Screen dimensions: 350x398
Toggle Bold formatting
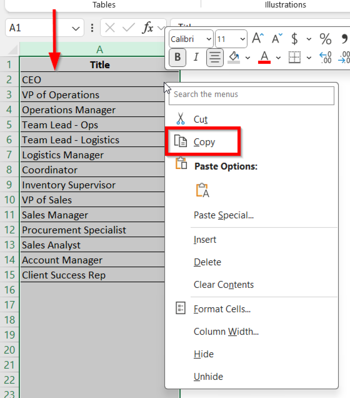[177, 58]
